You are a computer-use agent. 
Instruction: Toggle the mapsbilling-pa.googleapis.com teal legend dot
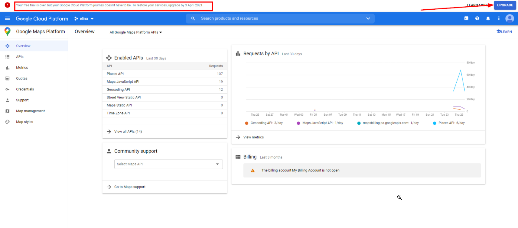(x=359, y=123)
